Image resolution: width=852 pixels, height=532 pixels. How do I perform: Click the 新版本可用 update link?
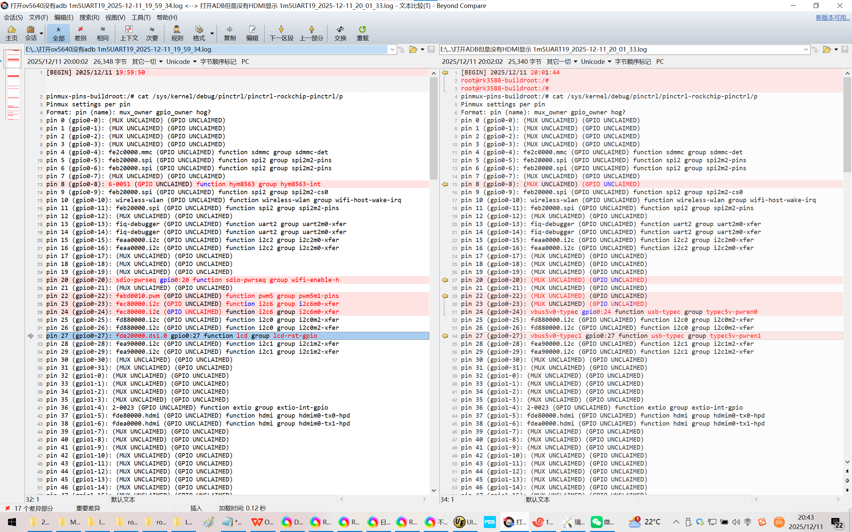pos(832,17)
